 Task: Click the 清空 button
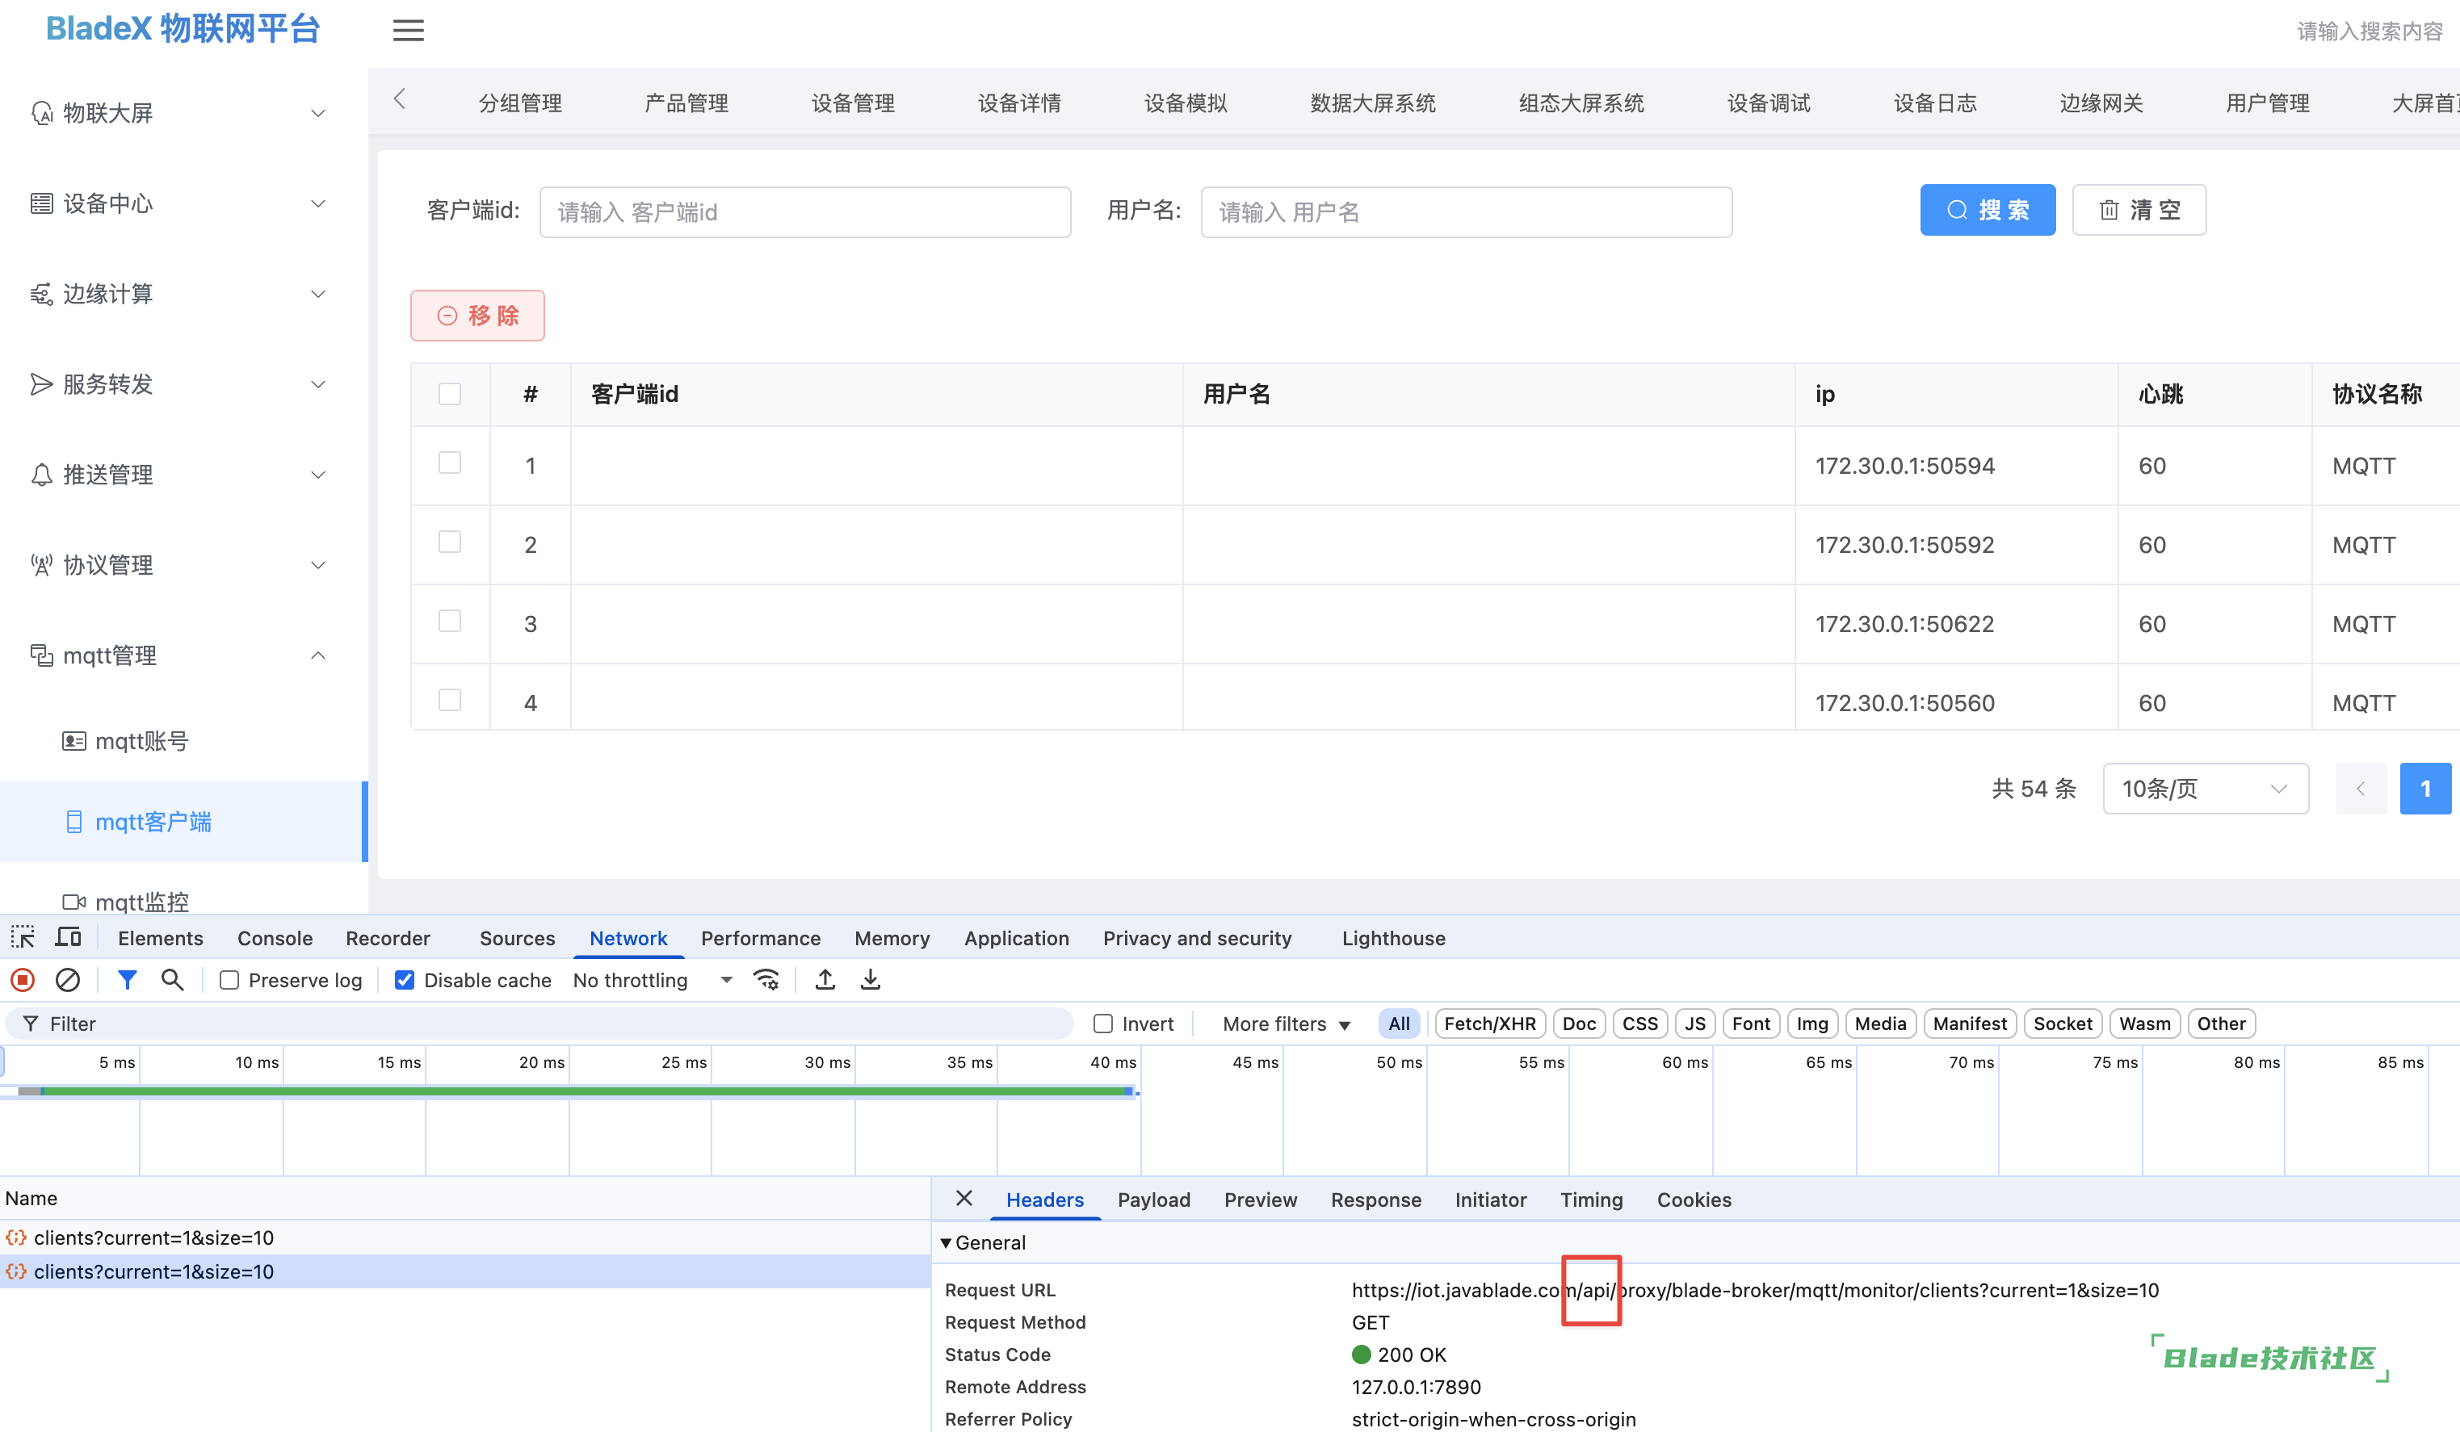[x=2139, y=210]
